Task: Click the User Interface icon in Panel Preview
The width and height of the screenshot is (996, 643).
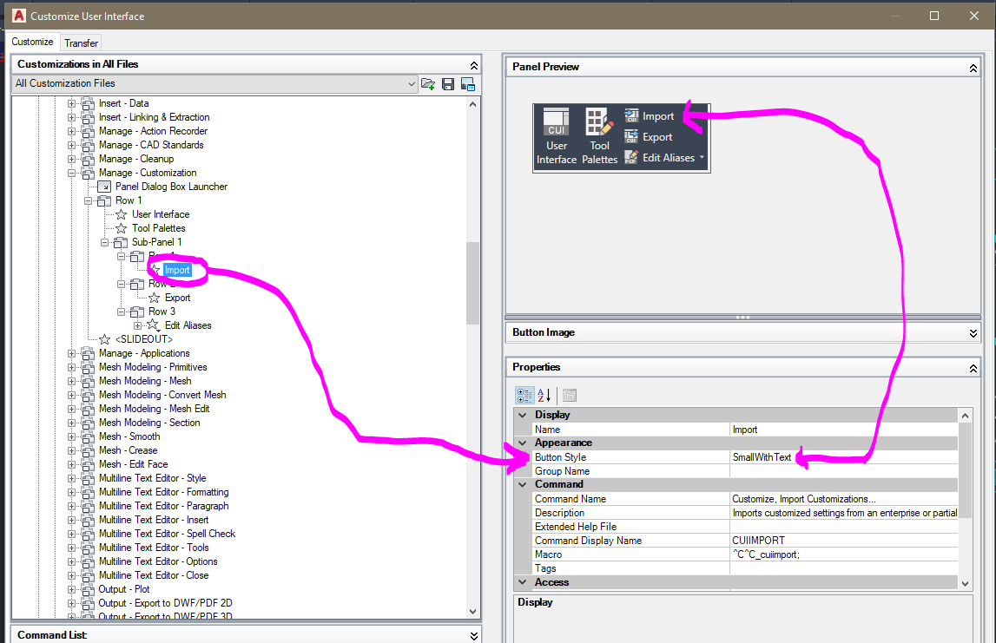Action: (556, 121)
